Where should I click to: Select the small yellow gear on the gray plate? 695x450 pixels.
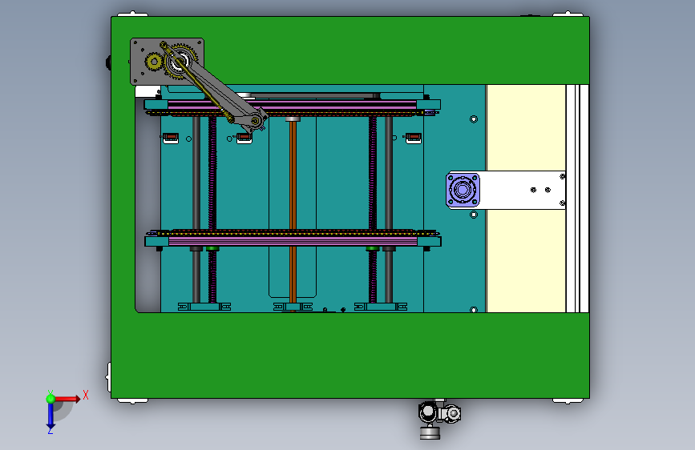click(x=154, y=62)
